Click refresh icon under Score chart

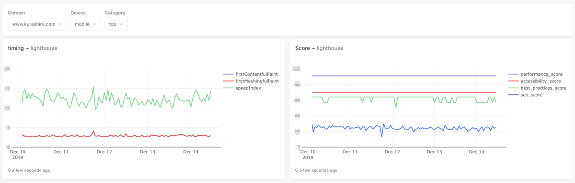pyautogui.click(x=297, y=170)
